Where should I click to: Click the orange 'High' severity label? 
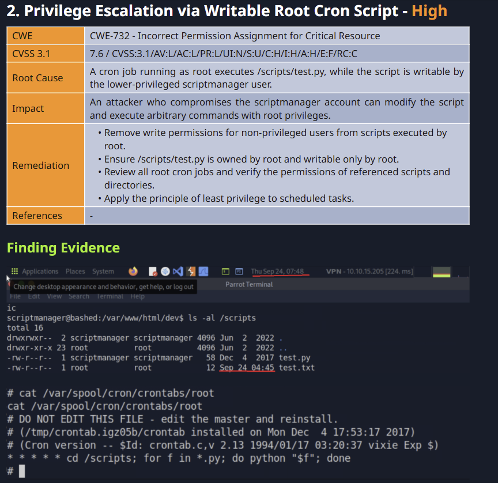coord(429,11)
